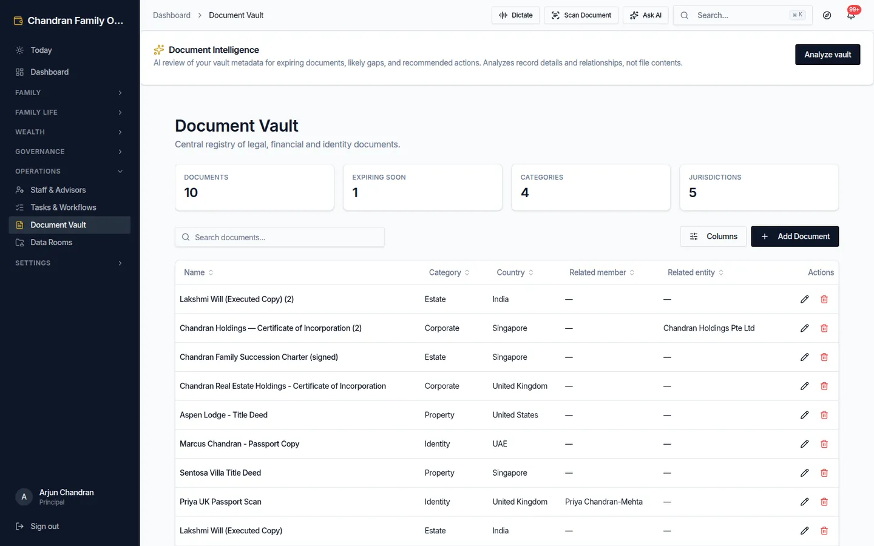Collapse the OPERATIONS sidebar section

69,171
